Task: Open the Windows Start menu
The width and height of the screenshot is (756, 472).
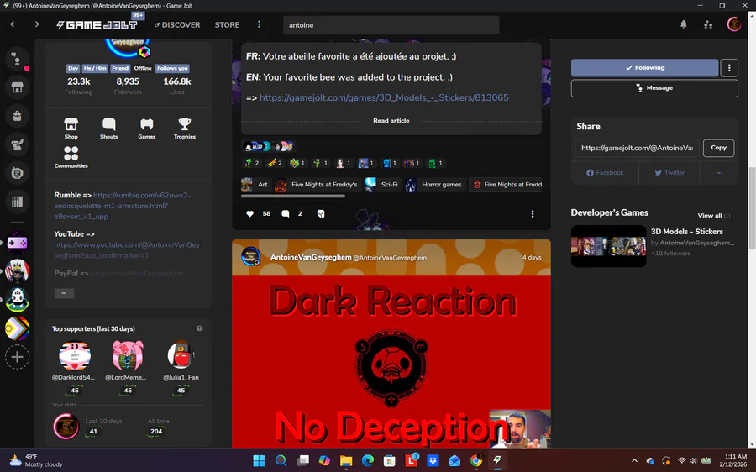Action: pyautogui.click(x=259, y=461)
